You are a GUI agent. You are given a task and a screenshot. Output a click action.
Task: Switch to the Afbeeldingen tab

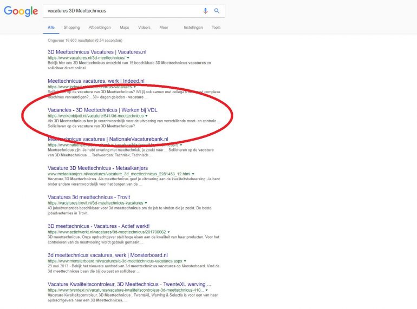[x=100, y=28]
